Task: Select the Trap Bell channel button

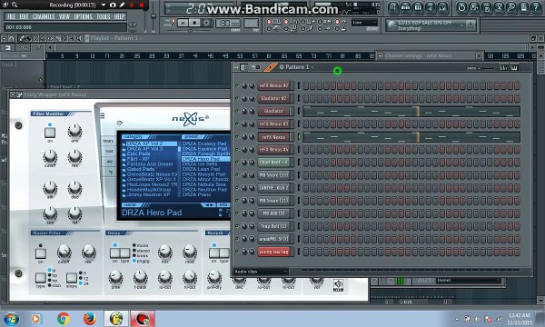Action: coord(274,226)
